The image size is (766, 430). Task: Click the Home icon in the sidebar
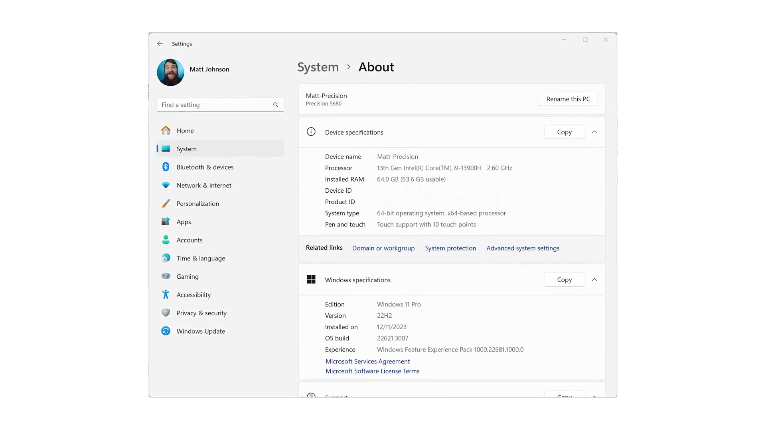166,131
